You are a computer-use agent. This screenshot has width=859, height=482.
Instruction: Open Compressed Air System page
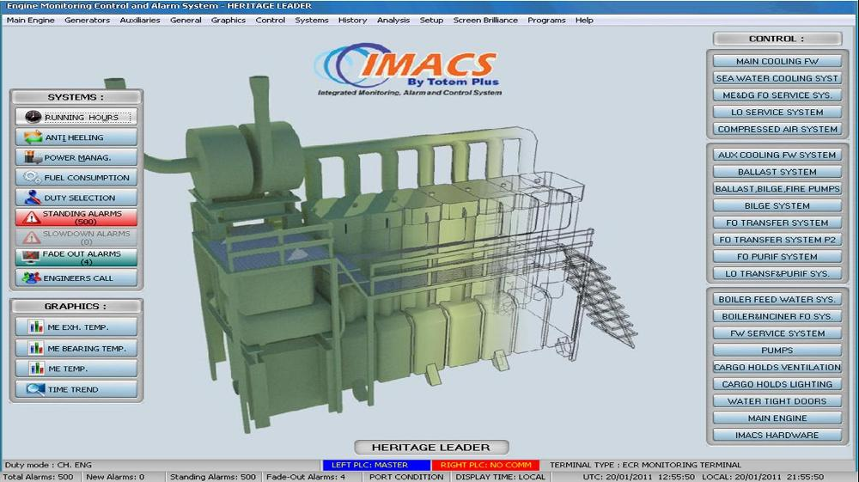777,129
